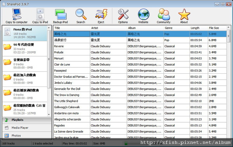Viewport: 233px width, 147px height.
Task: Select the track 黑暗之光
Action: tap(71, 34)
